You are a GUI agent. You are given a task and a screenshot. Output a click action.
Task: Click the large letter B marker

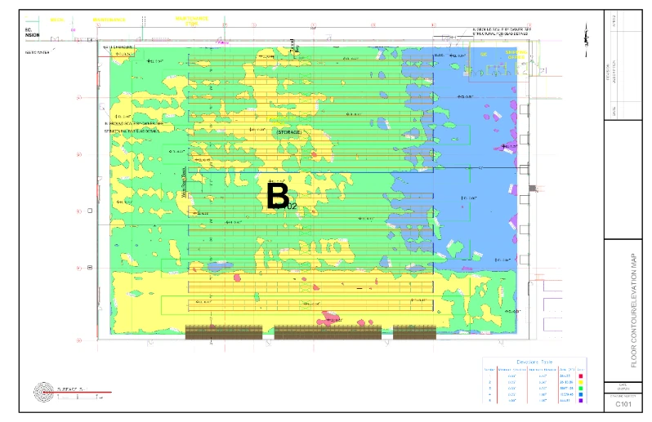coord(277,196)
